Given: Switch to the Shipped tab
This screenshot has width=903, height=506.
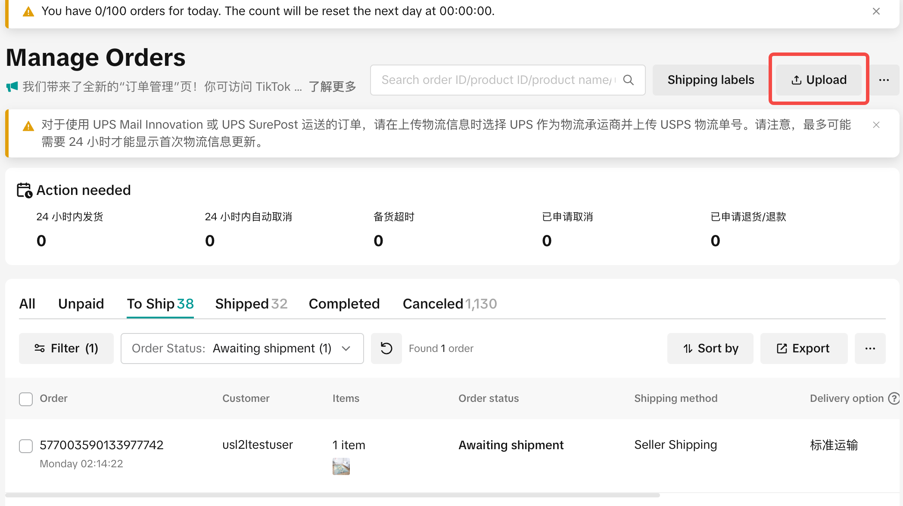Looking at the screenshot, I should pyautogui.click(x=251, y=304).
